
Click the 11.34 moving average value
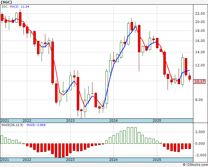coord(25,7)
